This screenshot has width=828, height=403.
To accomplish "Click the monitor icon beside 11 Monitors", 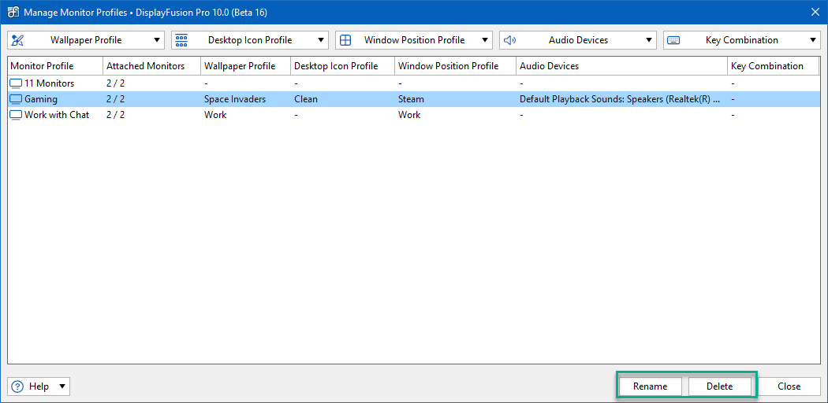I will click(17, 83).
